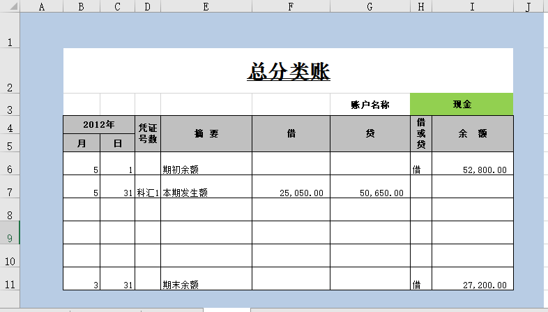Click the 27,200.00 ending balance cell

point(472,284)
